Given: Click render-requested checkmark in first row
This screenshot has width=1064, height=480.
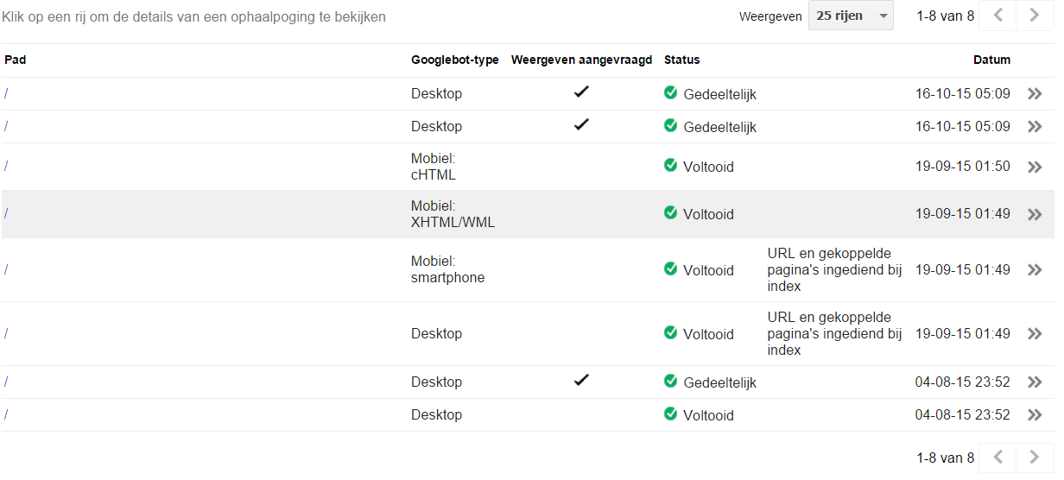Looking at the screenshot, I should click(581, 92).
